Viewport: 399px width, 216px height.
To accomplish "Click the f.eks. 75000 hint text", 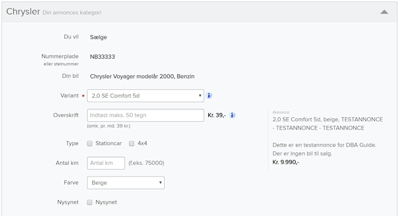I will (146, 163).
